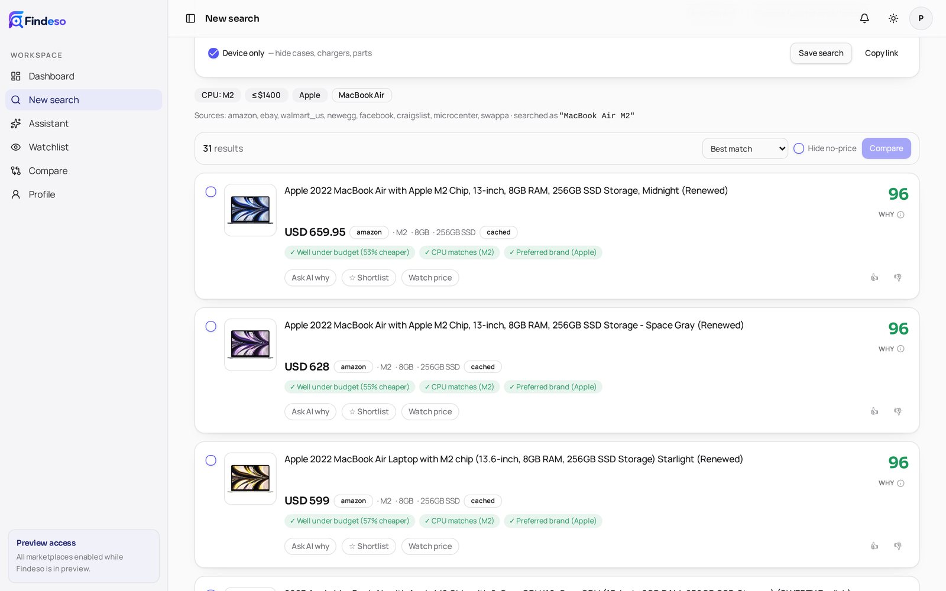Open notifications bell
This screenshot has height=591, width=946.
pos(864,18)
